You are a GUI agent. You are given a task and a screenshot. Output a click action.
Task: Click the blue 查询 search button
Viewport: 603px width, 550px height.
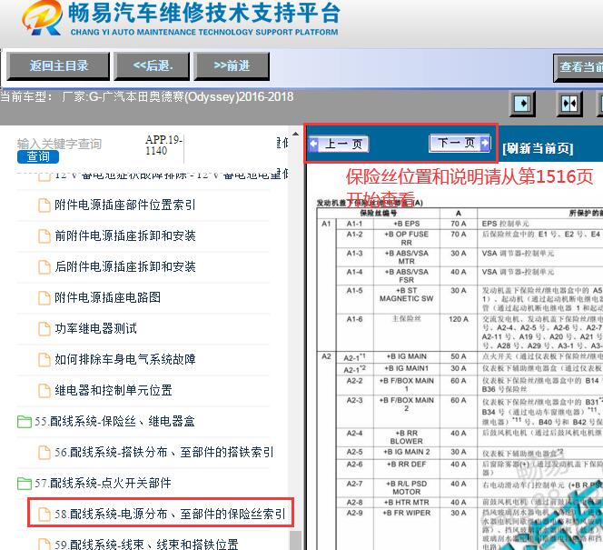coord(38,156)
